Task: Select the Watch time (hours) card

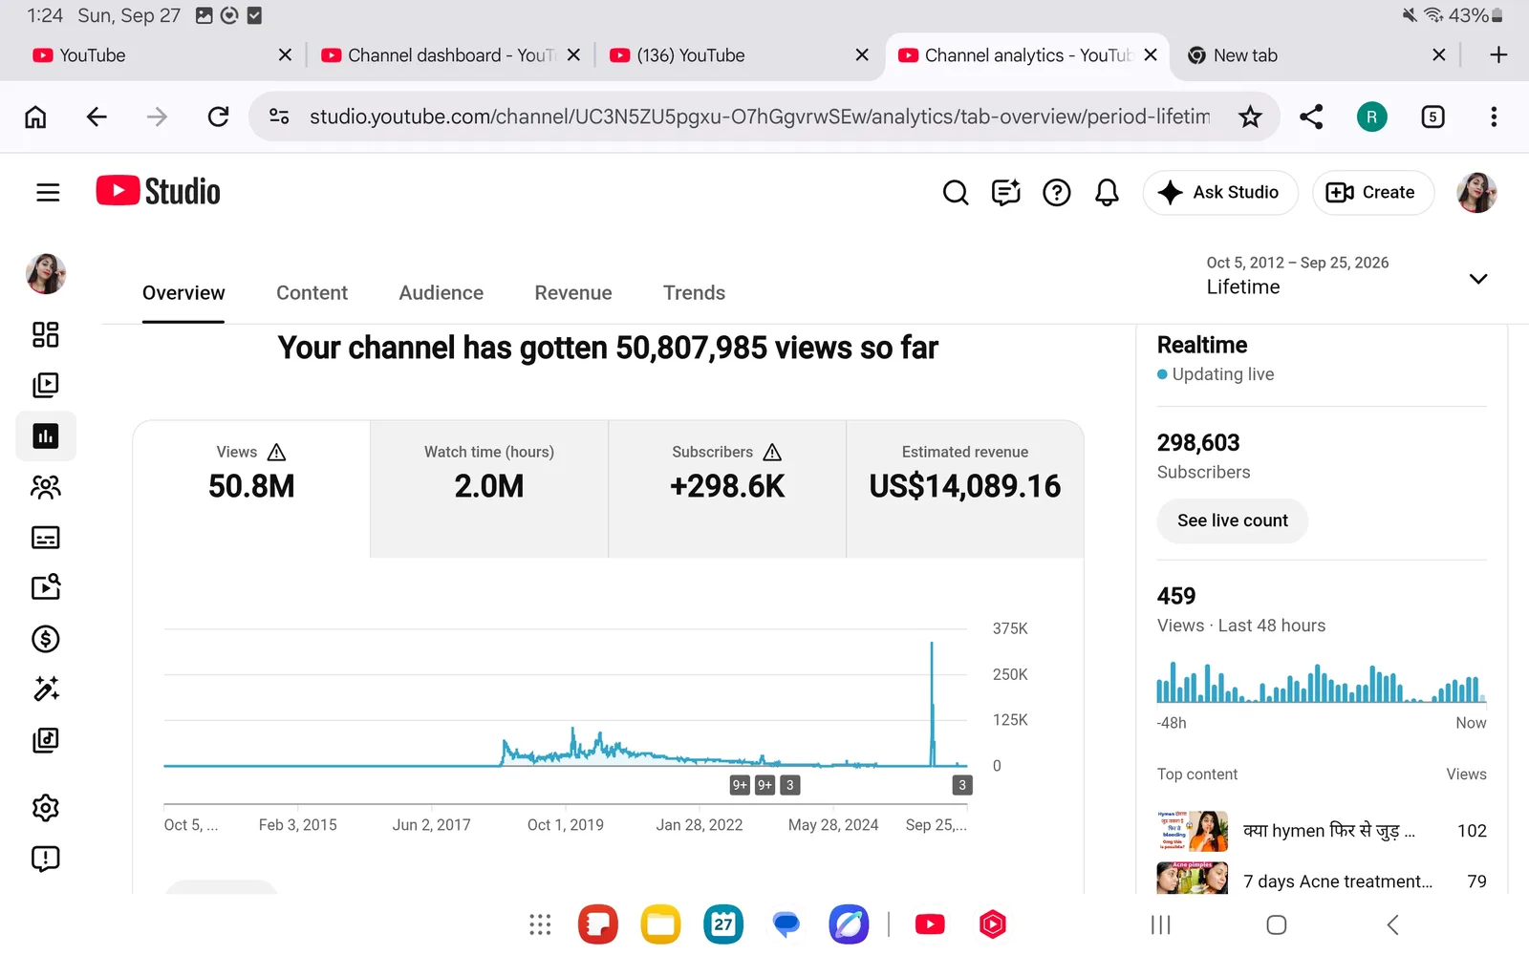Action: [489, 489]
